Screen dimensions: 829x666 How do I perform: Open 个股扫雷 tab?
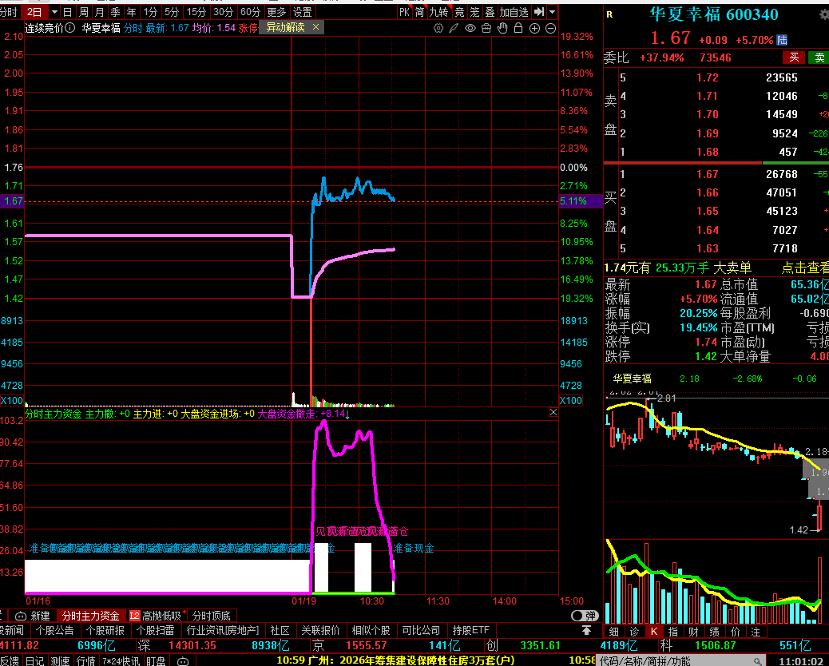[x=156, y=631]
